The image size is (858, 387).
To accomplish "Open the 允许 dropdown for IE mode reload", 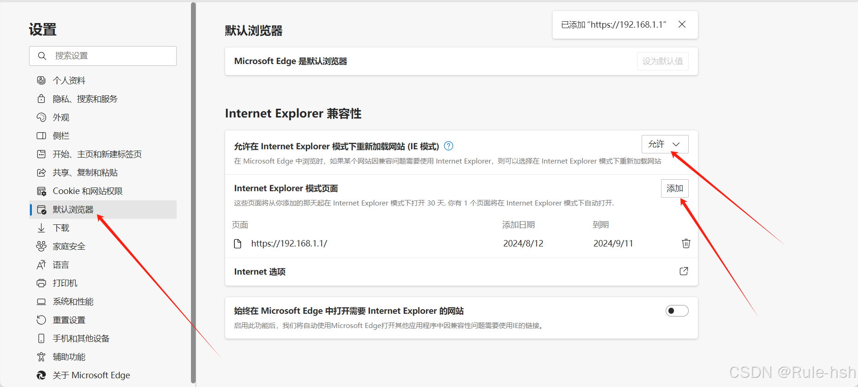I will tap(665, 144).
